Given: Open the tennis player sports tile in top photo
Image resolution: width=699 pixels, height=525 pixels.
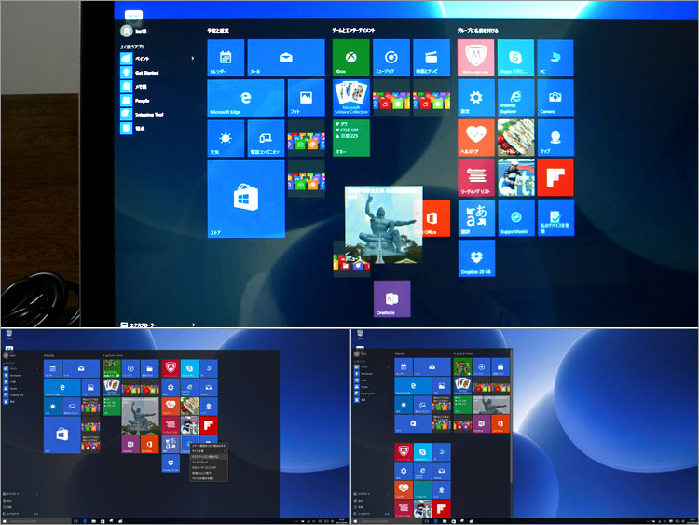Looking at the screenshot, I should pos(515,177).
